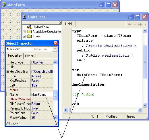This screenshot has width=149, height=140.
Task: Click the Unit1.pas document icon in title bar
Action: [25, 17]
